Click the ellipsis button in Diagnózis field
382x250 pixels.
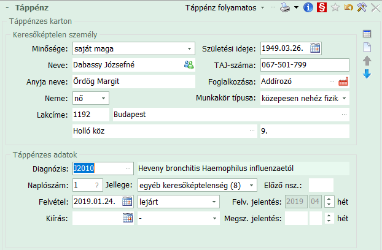click(128, 167)
